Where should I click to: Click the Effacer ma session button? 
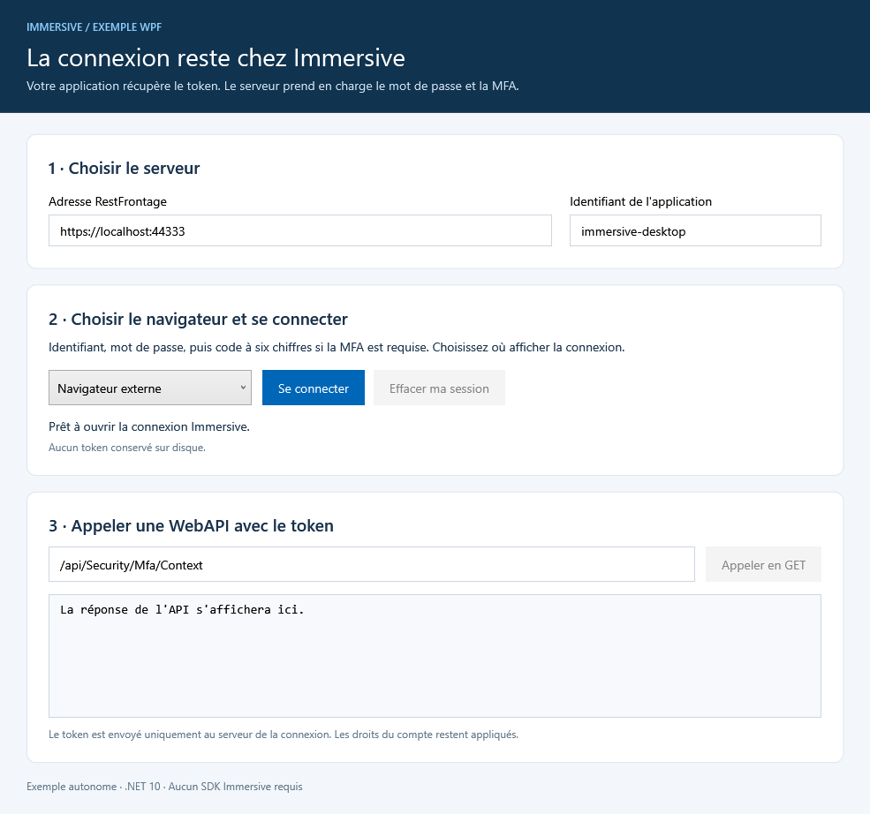439,388
